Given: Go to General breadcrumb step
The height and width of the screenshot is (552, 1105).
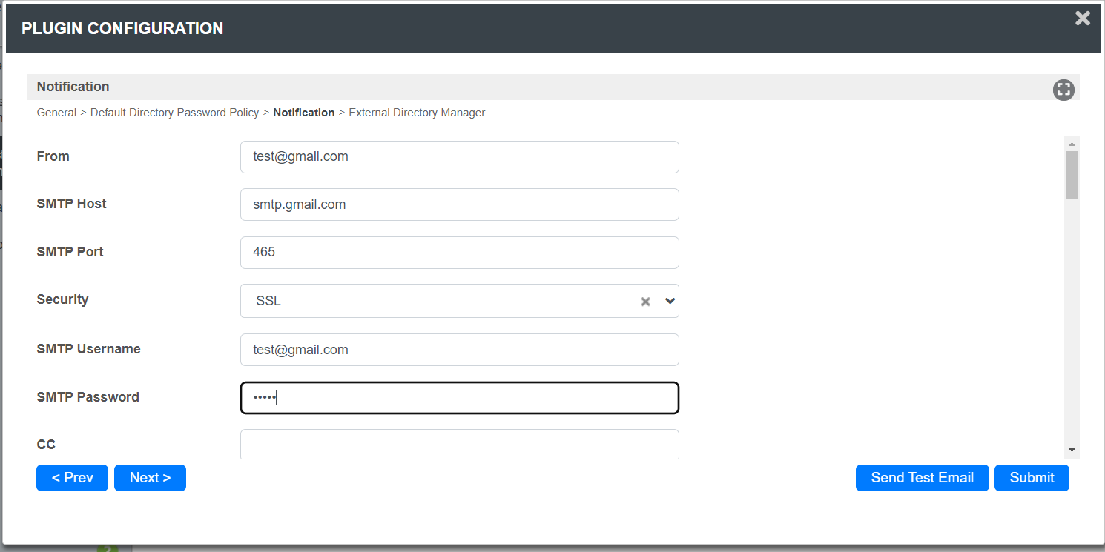Looking at the screenshot, I should pos(56,113).
